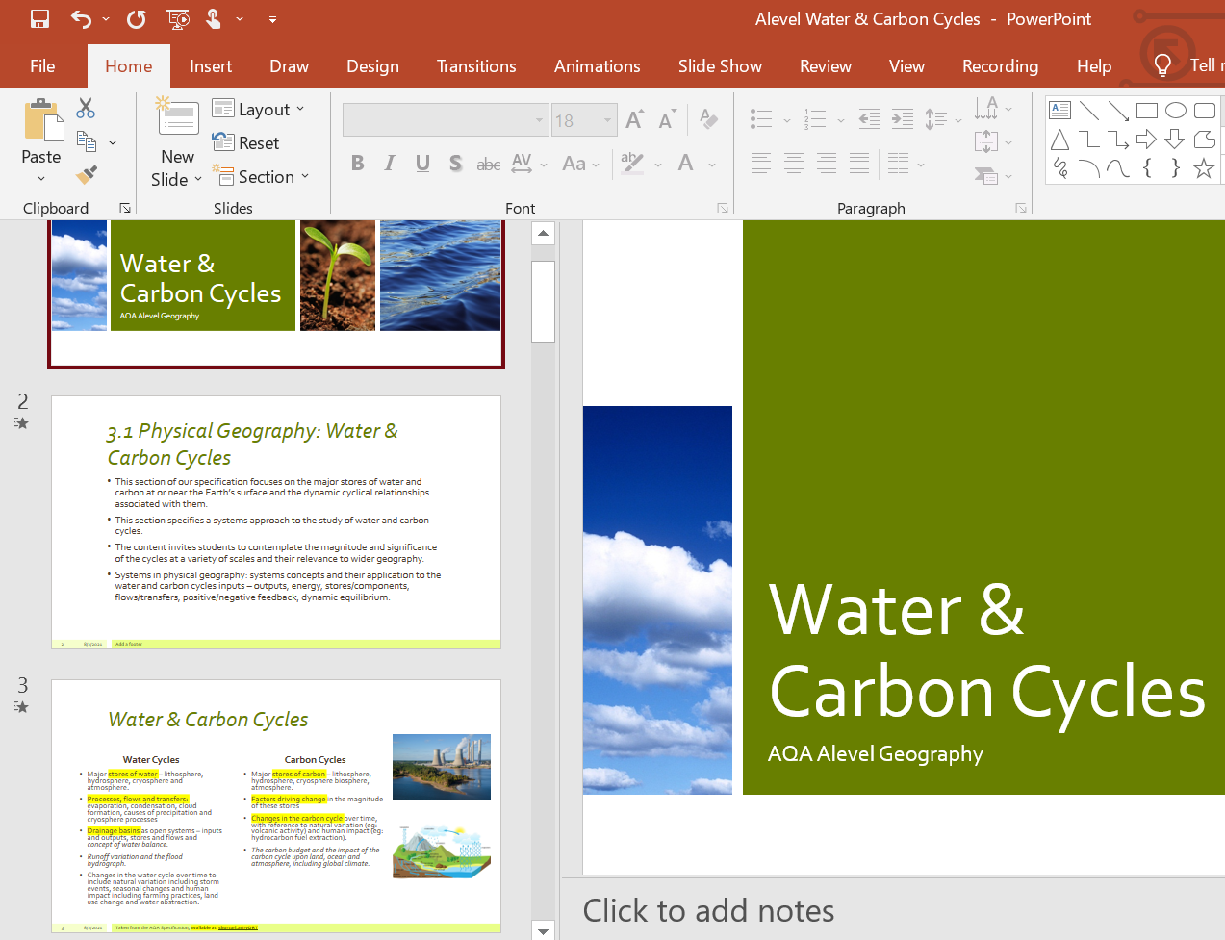Open the Paragraph dialog launcher
This screenshot has height=940, width=1225.
click(x=1021, y=208)
